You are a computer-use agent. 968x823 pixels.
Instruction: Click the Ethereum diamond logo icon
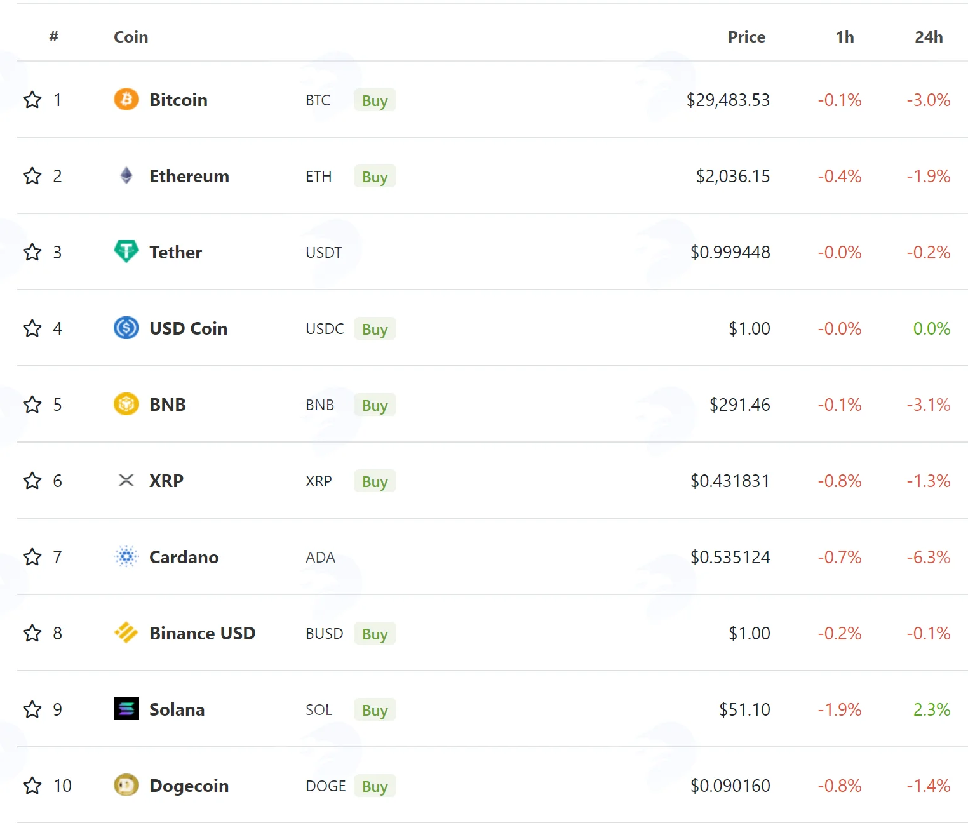tap(126, 175)
